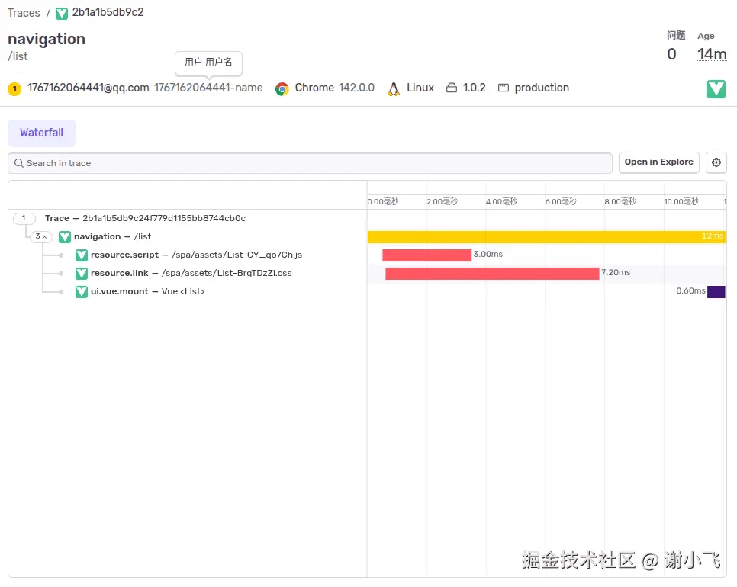Click the user avatar circle next to email

[14, 88]
